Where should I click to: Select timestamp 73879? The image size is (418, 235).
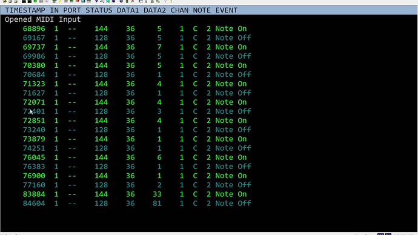(34, 139)
